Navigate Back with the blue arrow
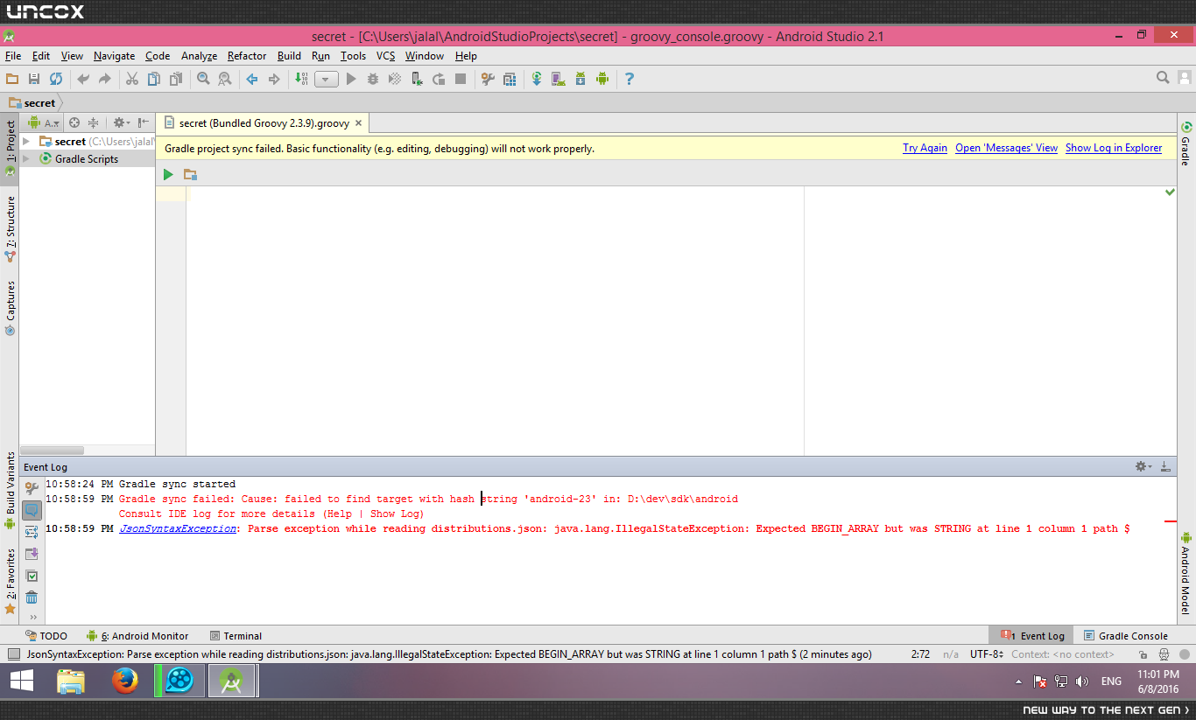 pos(252,79)
